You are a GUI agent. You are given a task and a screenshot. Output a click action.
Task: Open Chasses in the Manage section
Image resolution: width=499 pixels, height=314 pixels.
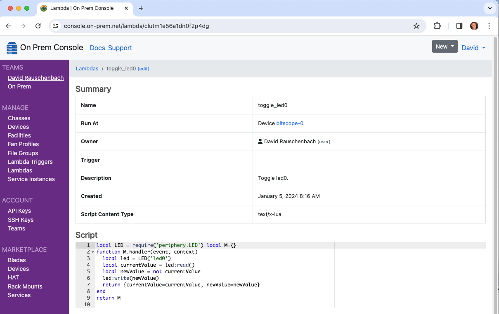19,118
